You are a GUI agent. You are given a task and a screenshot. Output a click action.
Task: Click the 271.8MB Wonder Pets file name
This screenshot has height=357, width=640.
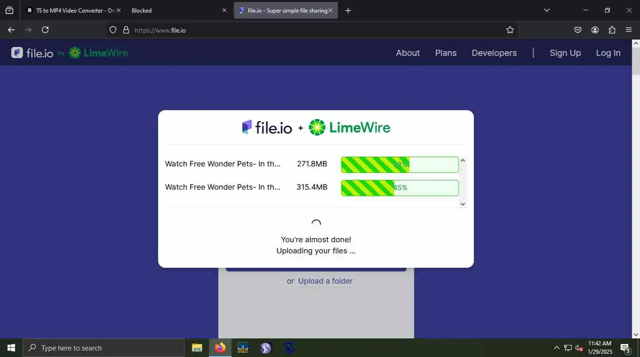click(223, 164)
